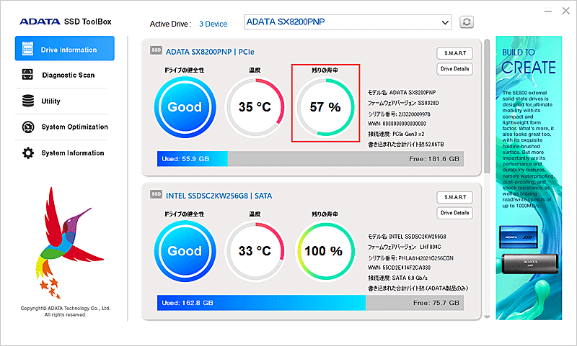Click the Good health gauge of INTEL drive
The height and width of the screenshot is (346, 577).
coord(185,251)
